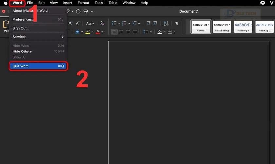
Task: Click the Sort A-Z icon
Action: coord(166,23)
